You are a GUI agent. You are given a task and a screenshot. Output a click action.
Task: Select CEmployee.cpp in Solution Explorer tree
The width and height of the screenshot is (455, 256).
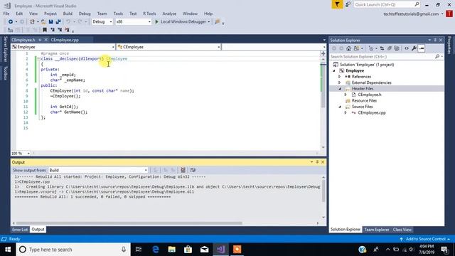[x=372, y=112]
